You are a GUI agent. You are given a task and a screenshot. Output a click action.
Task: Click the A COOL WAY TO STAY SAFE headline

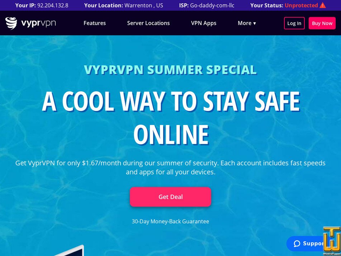pos(171,102)
